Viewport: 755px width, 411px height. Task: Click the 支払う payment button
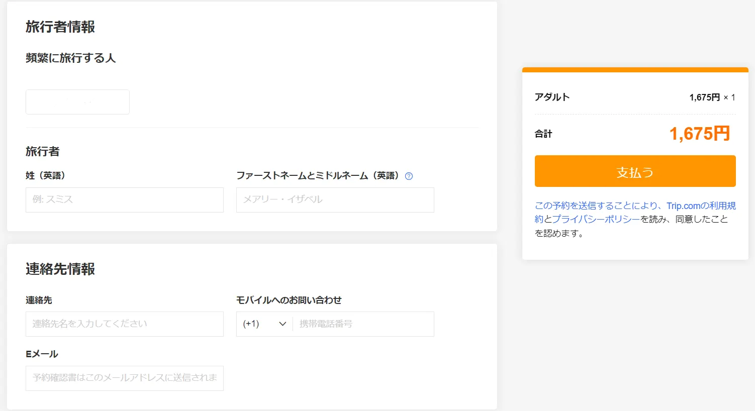(x=634, y=171)
